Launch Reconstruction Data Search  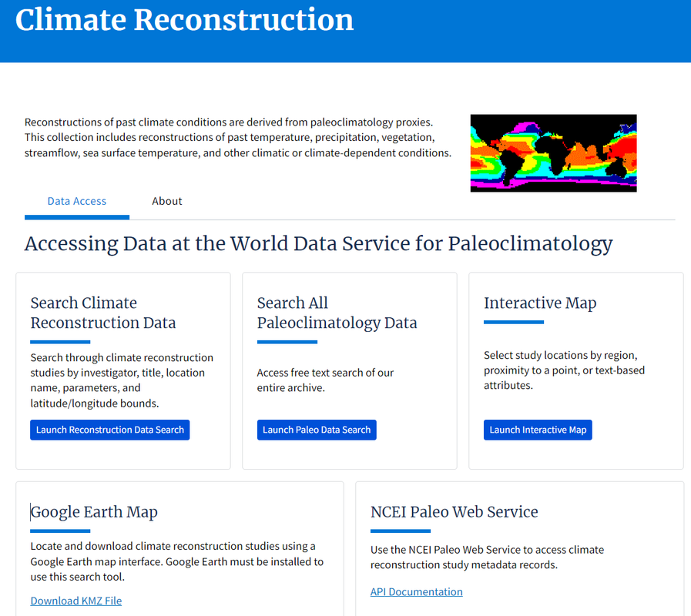pyautogui.click(x=109, y=430)
